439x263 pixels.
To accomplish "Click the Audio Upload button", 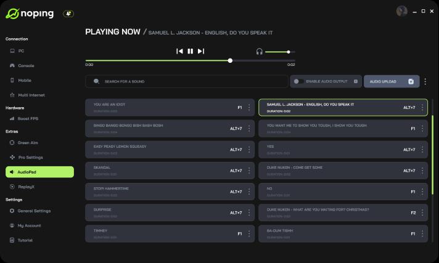I will pyautogui.click(x=392, y=81).
